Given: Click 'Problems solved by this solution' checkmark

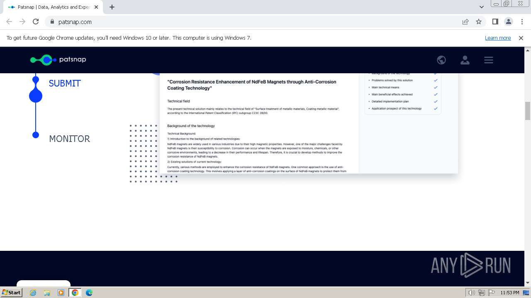Looking at the screenshot, I should 436,80.
